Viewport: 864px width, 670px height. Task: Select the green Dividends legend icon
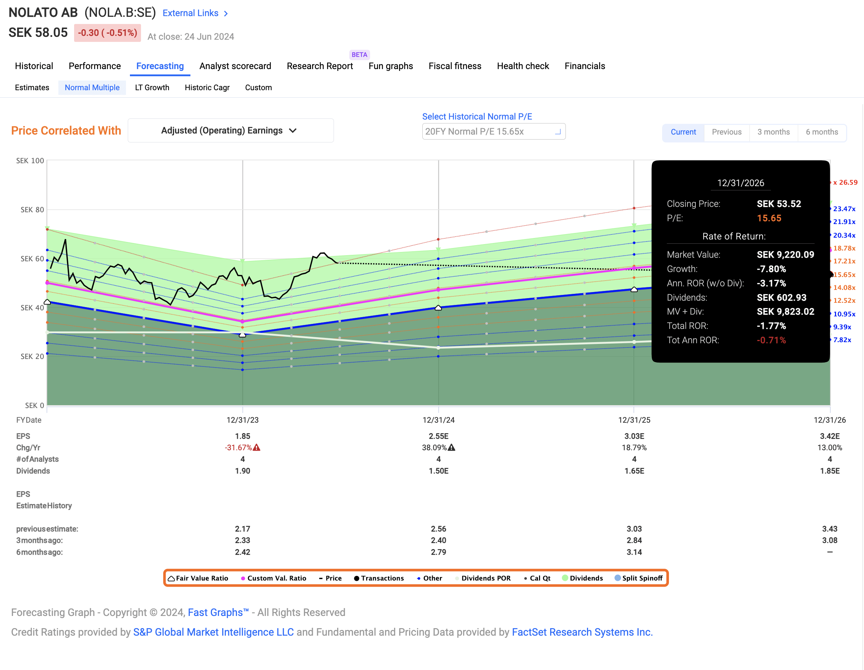(565, 578)
